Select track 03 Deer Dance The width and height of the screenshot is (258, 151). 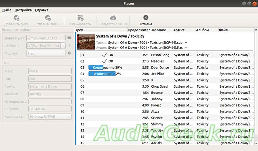167,68
